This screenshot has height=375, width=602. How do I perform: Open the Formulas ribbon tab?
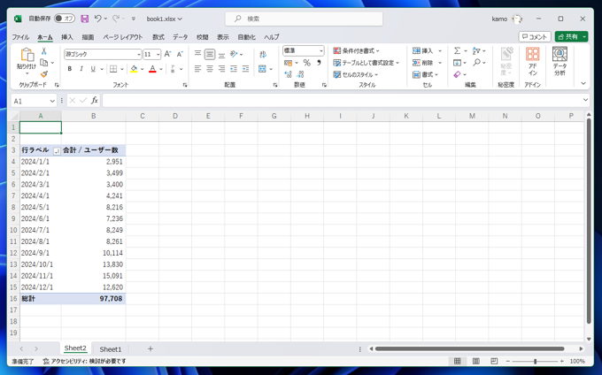[x=158, y=37]
